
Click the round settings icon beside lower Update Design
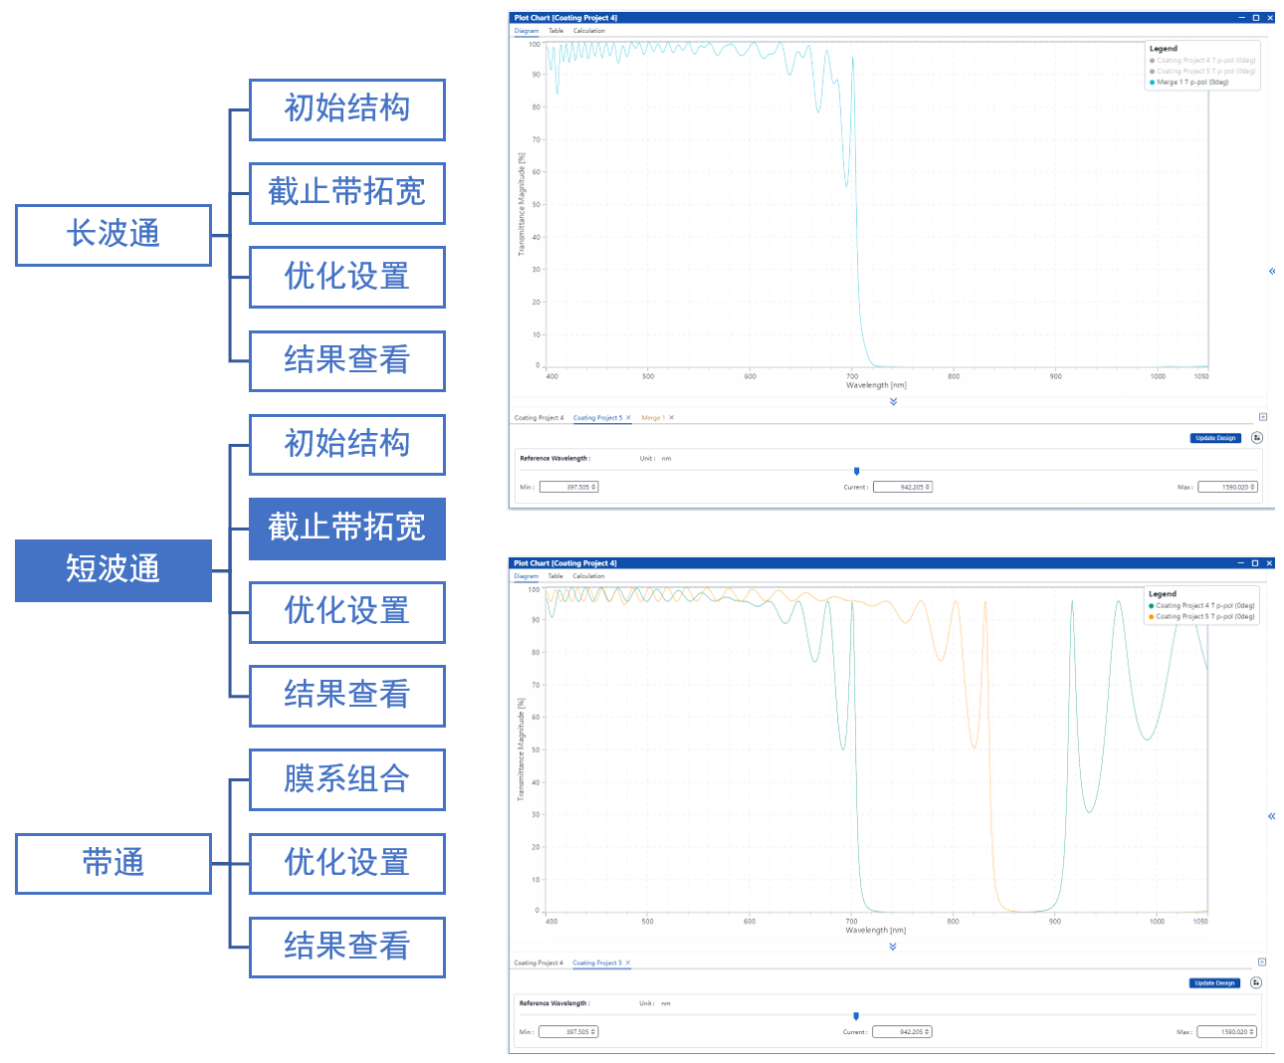tap(1256, 983)
